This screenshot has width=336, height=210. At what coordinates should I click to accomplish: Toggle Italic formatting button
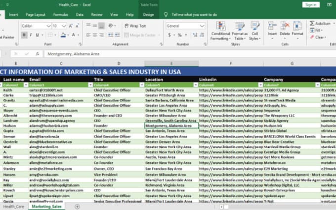tap(31, 35)
